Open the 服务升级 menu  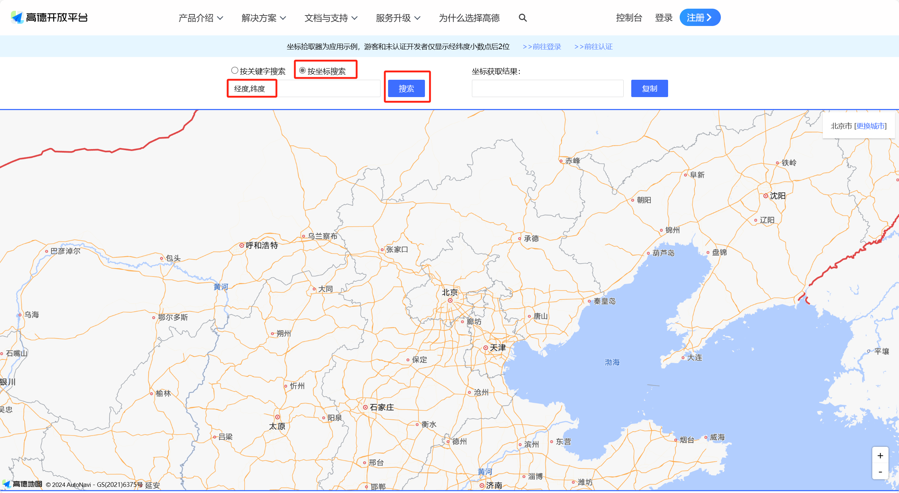(x=398, y=18)
